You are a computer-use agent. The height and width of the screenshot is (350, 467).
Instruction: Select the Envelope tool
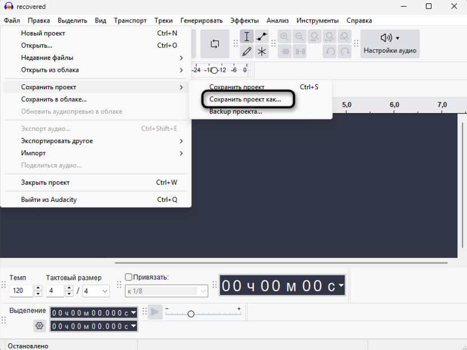[262, 36]
